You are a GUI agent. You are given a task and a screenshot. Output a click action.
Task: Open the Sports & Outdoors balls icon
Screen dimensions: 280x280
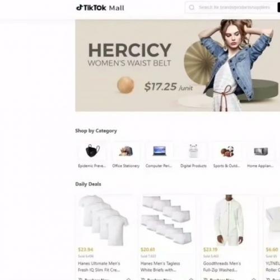click(x=227, y=151)
